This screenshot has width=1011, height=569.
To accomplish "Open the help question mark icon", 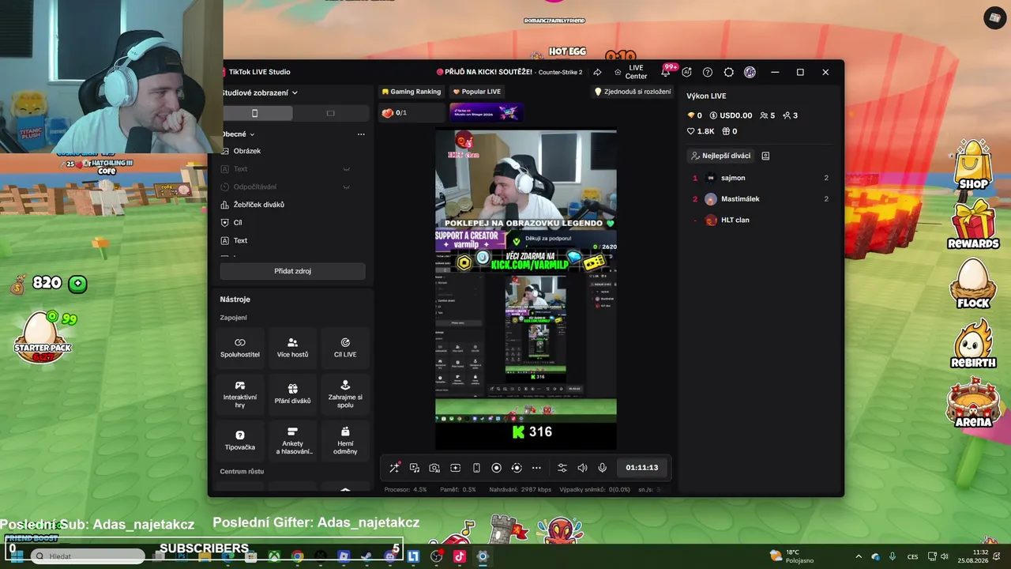I will tap(708, 72).
